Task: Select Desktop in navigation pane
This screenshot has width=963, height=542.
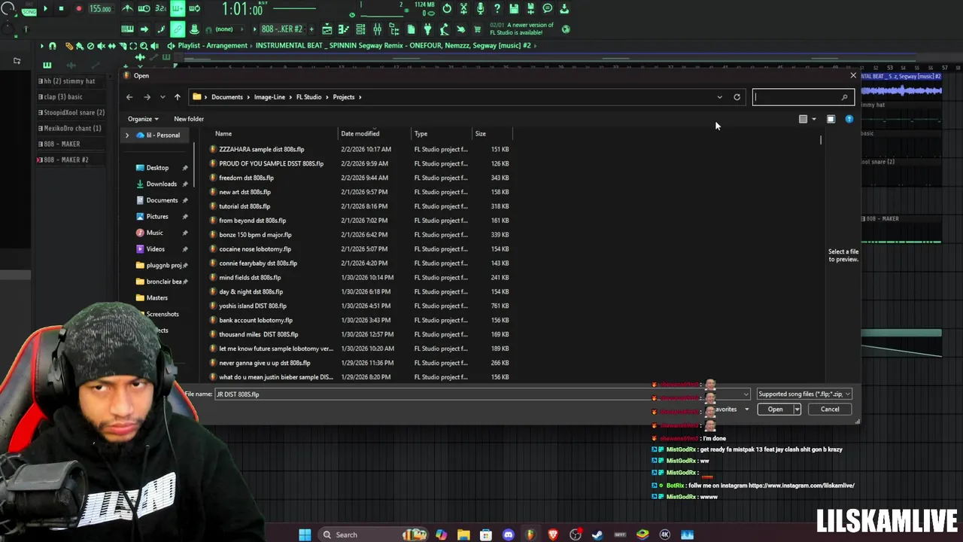Action: pyautogui.click(x=157, y=168)
